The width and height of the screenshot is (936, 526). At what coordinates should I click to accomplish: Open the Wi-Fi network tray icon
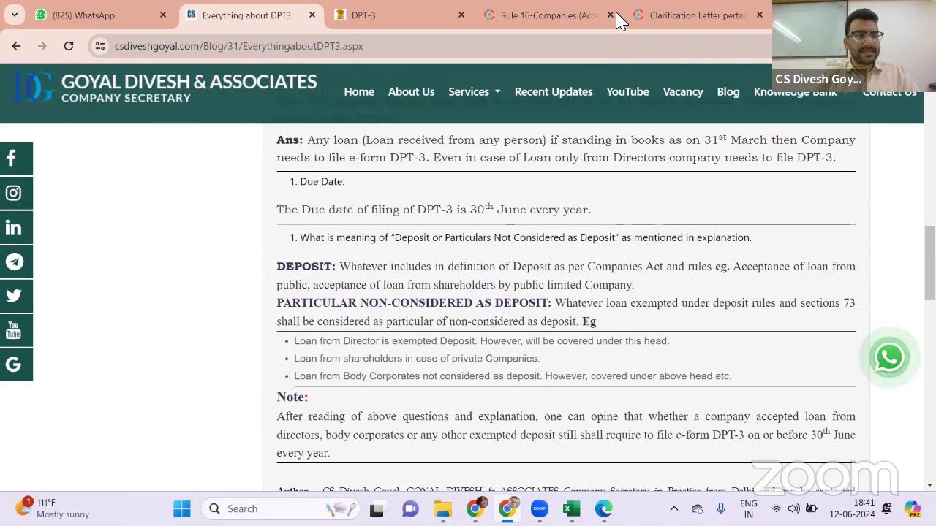click(777, 508)
